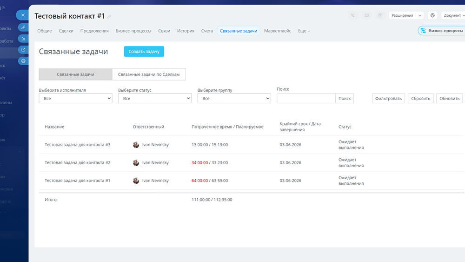465x262 pixels.
Task: Click the red 64:00:00 time value
Action: tap(199, 181)
